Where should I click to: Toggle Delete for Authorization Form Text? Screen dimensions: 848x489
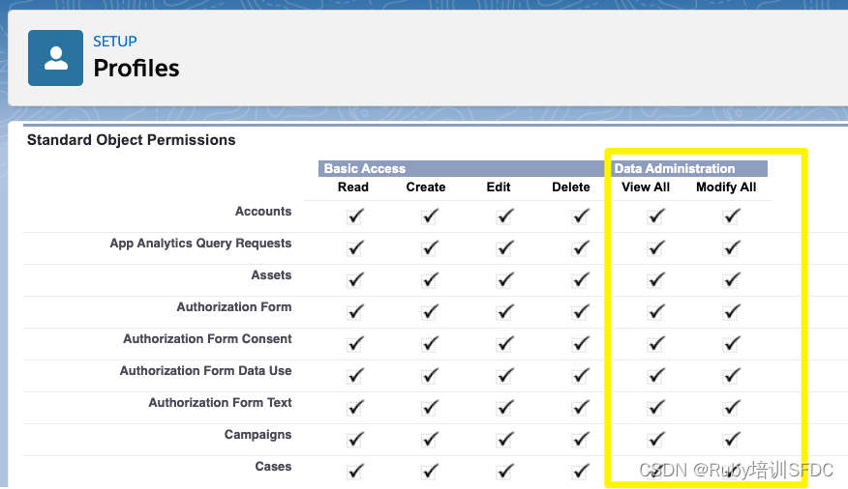pos(580,408)
